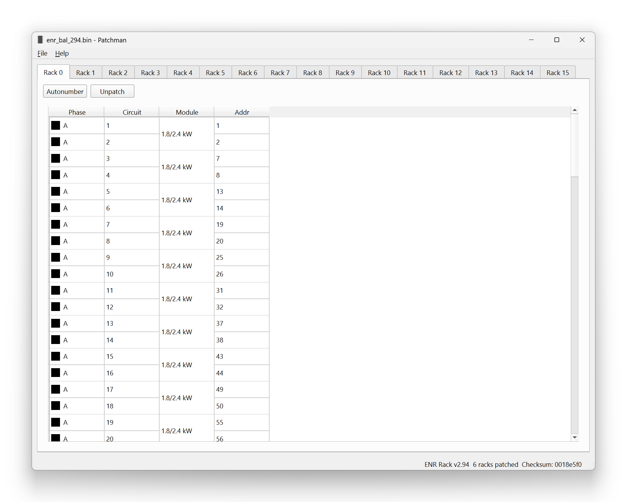Maximize the Patchman window
This screenshot has height=502, width=627.
click(x=557, y=40)
